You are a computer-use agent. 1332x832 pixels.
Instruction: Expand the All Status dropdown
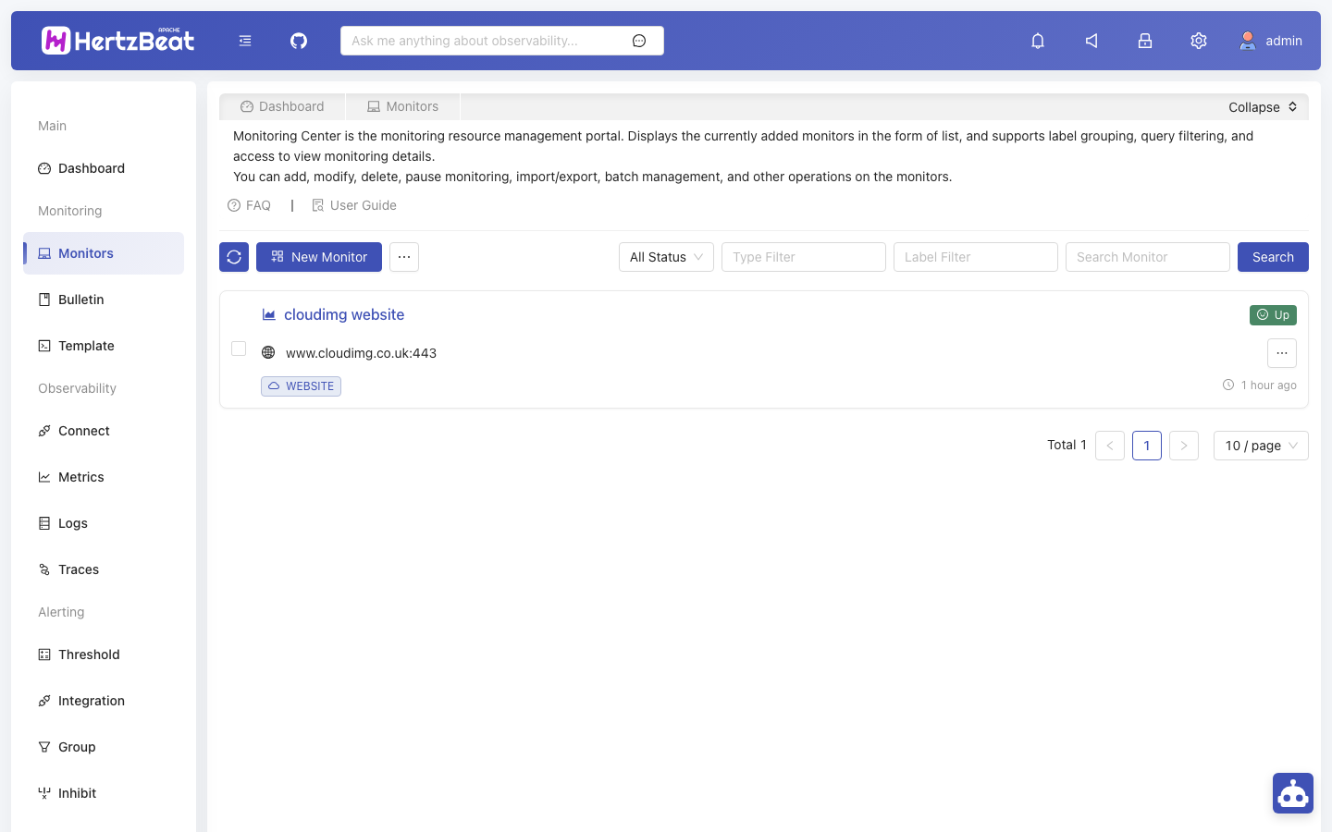coord(666,257)
